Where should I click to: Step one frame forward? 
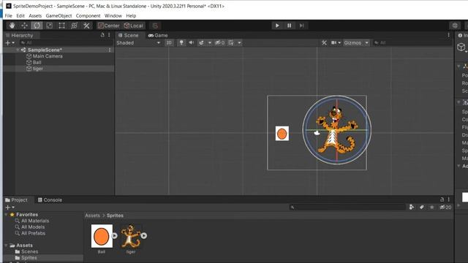coord(301,26)
